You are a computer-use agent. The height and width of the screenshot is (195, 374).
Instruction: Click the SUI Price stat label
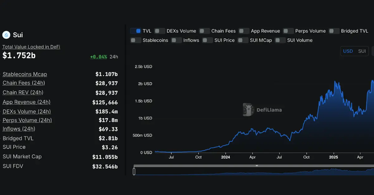(14, 147)
